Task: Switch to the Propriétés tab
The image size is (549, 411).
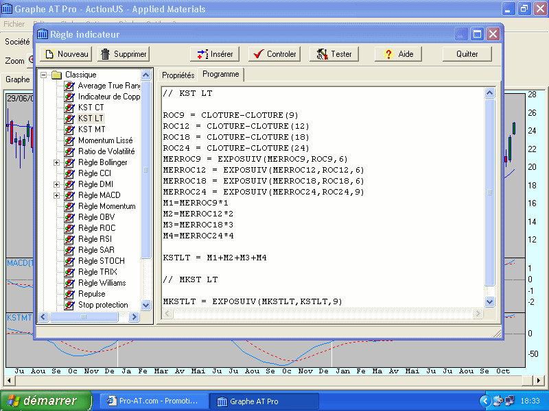Action: [178, 75]
